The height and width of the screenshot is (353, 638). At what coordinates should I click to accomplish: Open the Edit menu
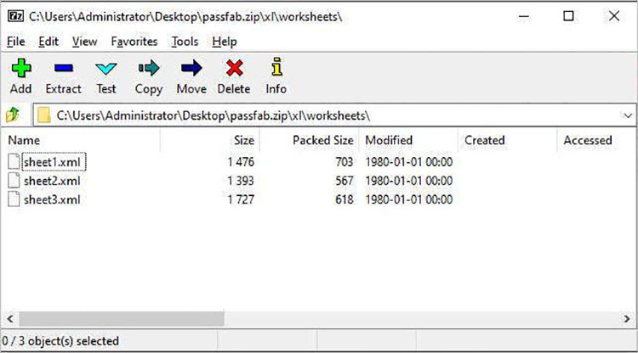pos(48,42)
